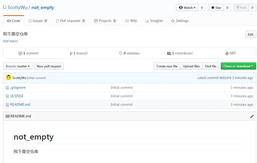Viewport: 257px width, 163px height.
Task: Open the Wiki tab
Action: click(131, 21)
